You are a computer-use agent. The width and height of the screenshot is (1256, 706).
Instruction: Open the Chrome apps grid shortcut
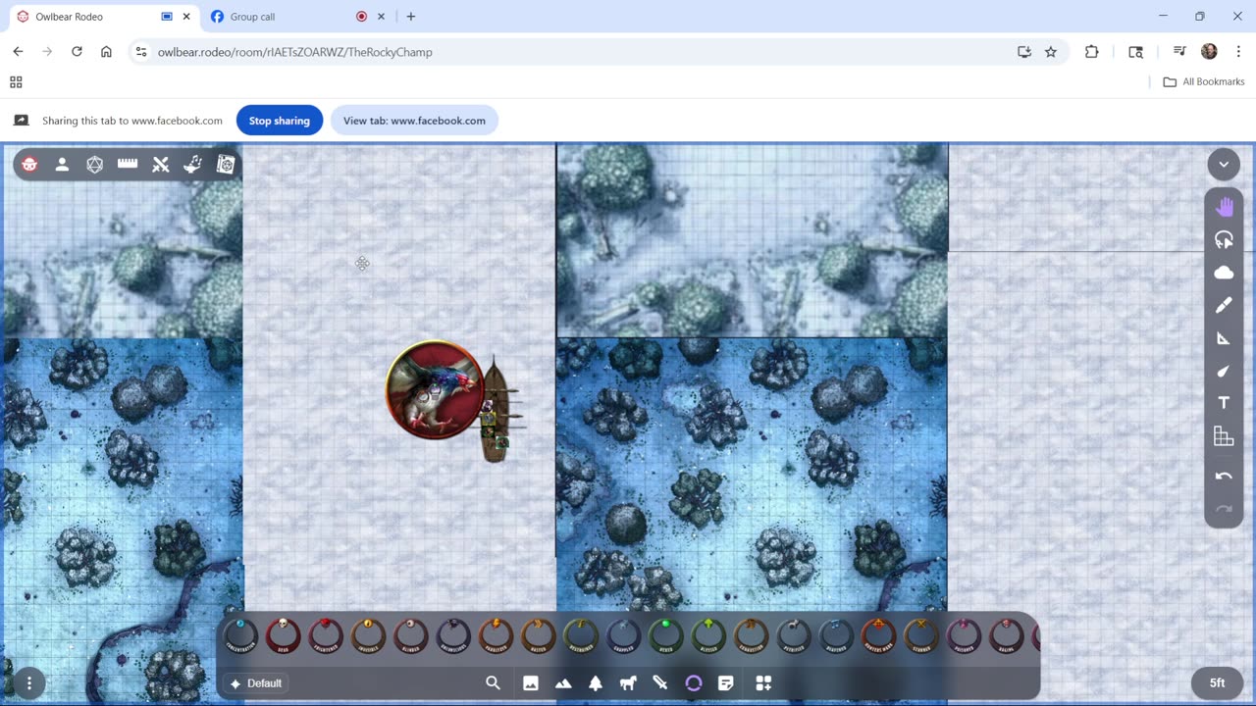[x=16, y=82]
